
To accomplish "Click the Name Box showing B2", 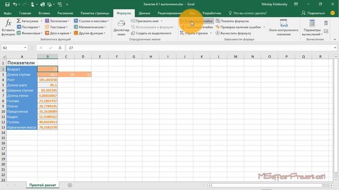I will pyautogui.click(x=12, y=48).
